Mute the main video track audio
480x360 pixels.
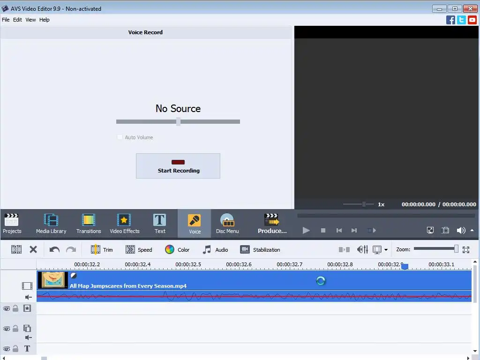pyautogui.click(x=28, y=297)
